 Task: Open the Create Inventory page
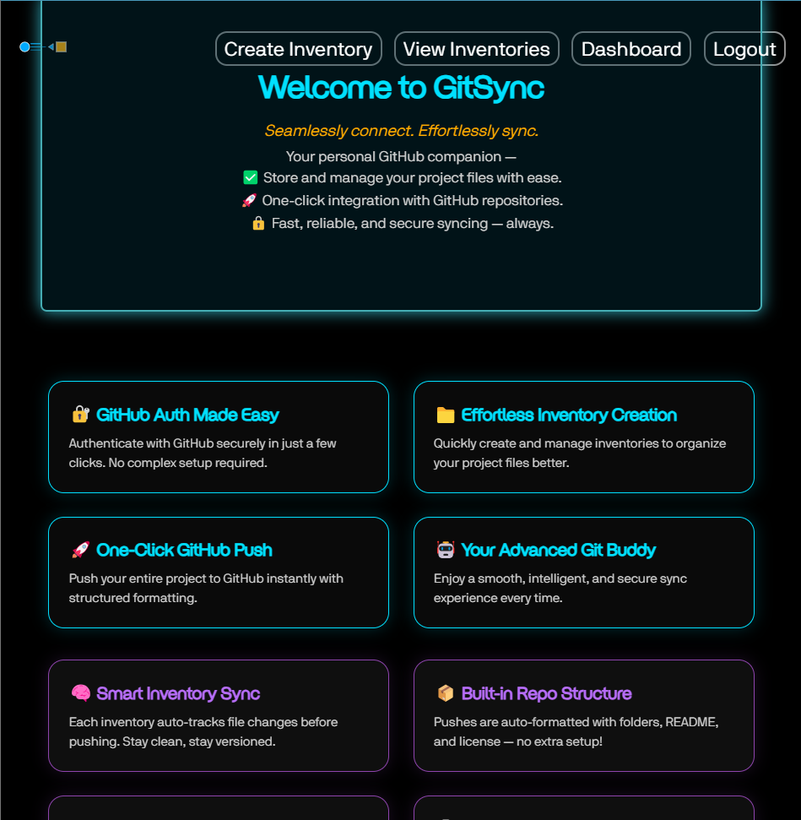(x=299, y=49)
